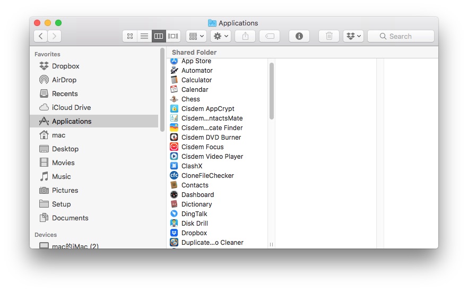This screenshot has height=291, width=468.
Task: Click the application list vertical scrollbar
Action: pyautogui.click(x=271, y=91)
